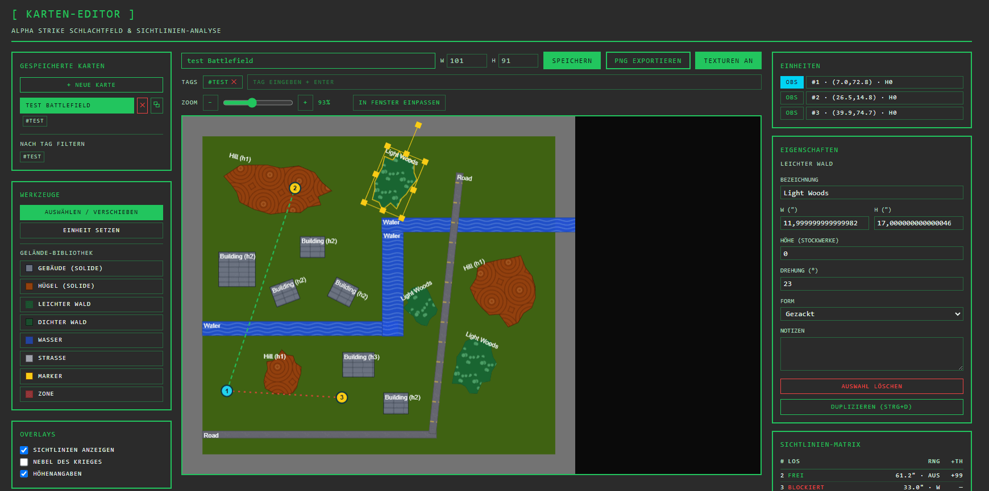Delete selection with Auswahl löschen
Viewport: 989px width, 491px height.
point(871,387)
